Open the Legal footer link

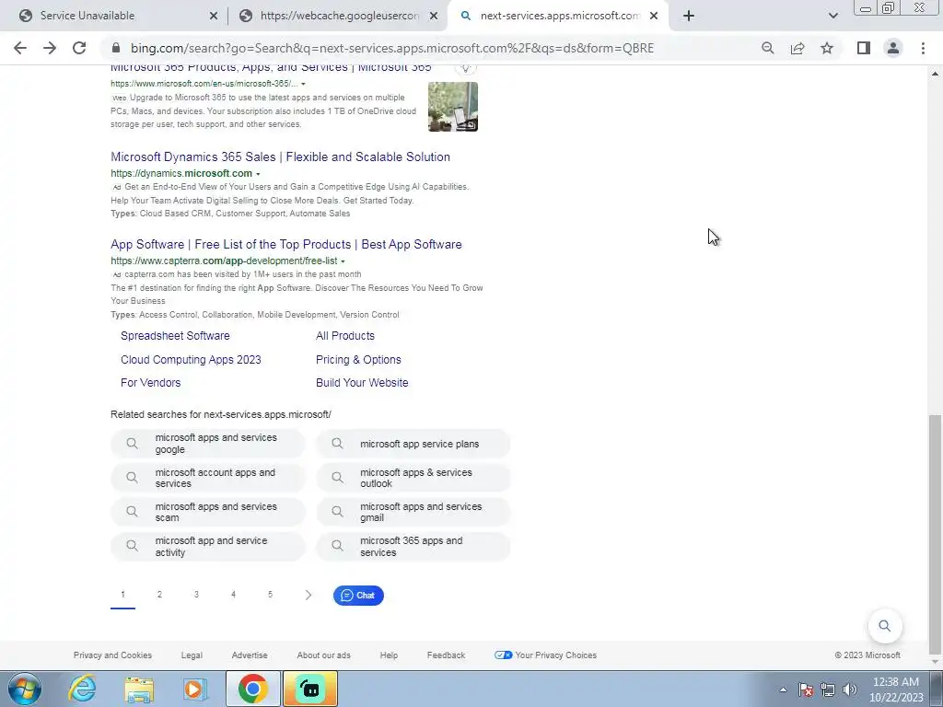(192, 655)
